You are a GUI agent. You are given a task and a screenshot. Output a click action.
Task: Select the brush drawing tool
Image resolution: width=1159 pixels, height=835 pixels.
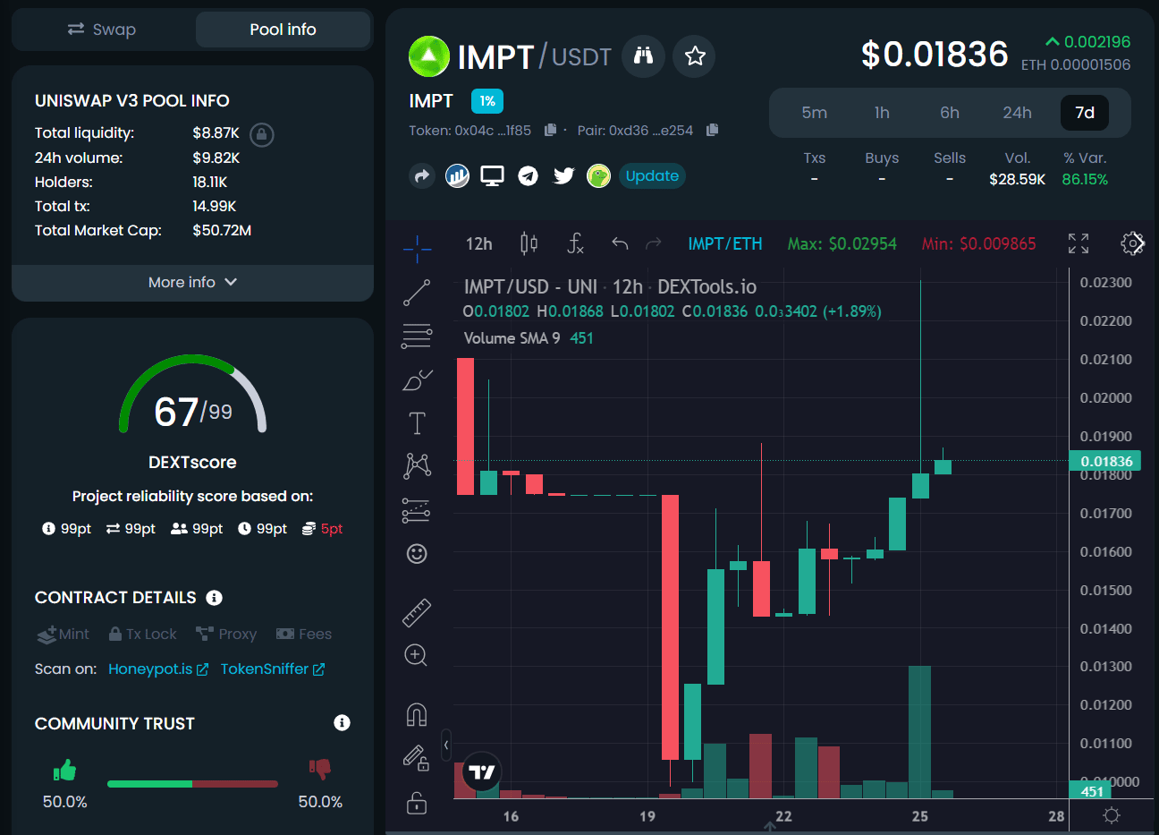(x=417, y=380)
